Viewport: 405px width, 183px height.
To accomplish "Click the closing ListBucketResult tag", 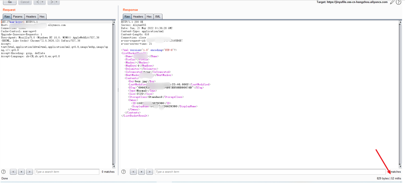I will 135,116.
